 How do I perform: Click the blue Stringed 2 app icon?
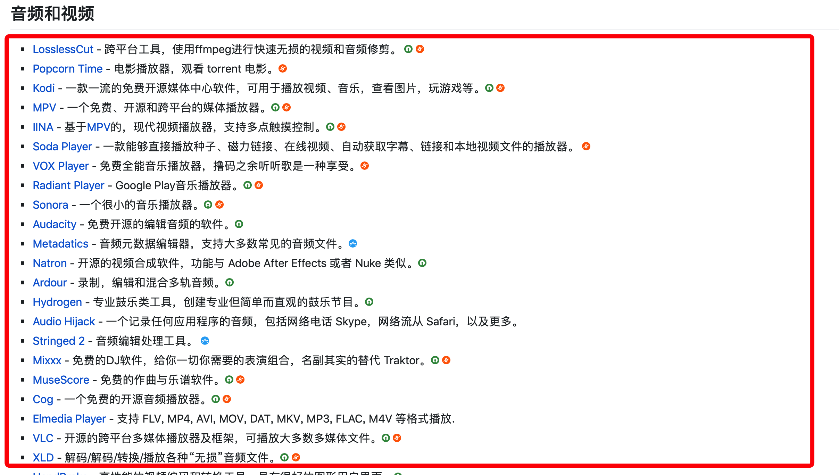(205, 341)
